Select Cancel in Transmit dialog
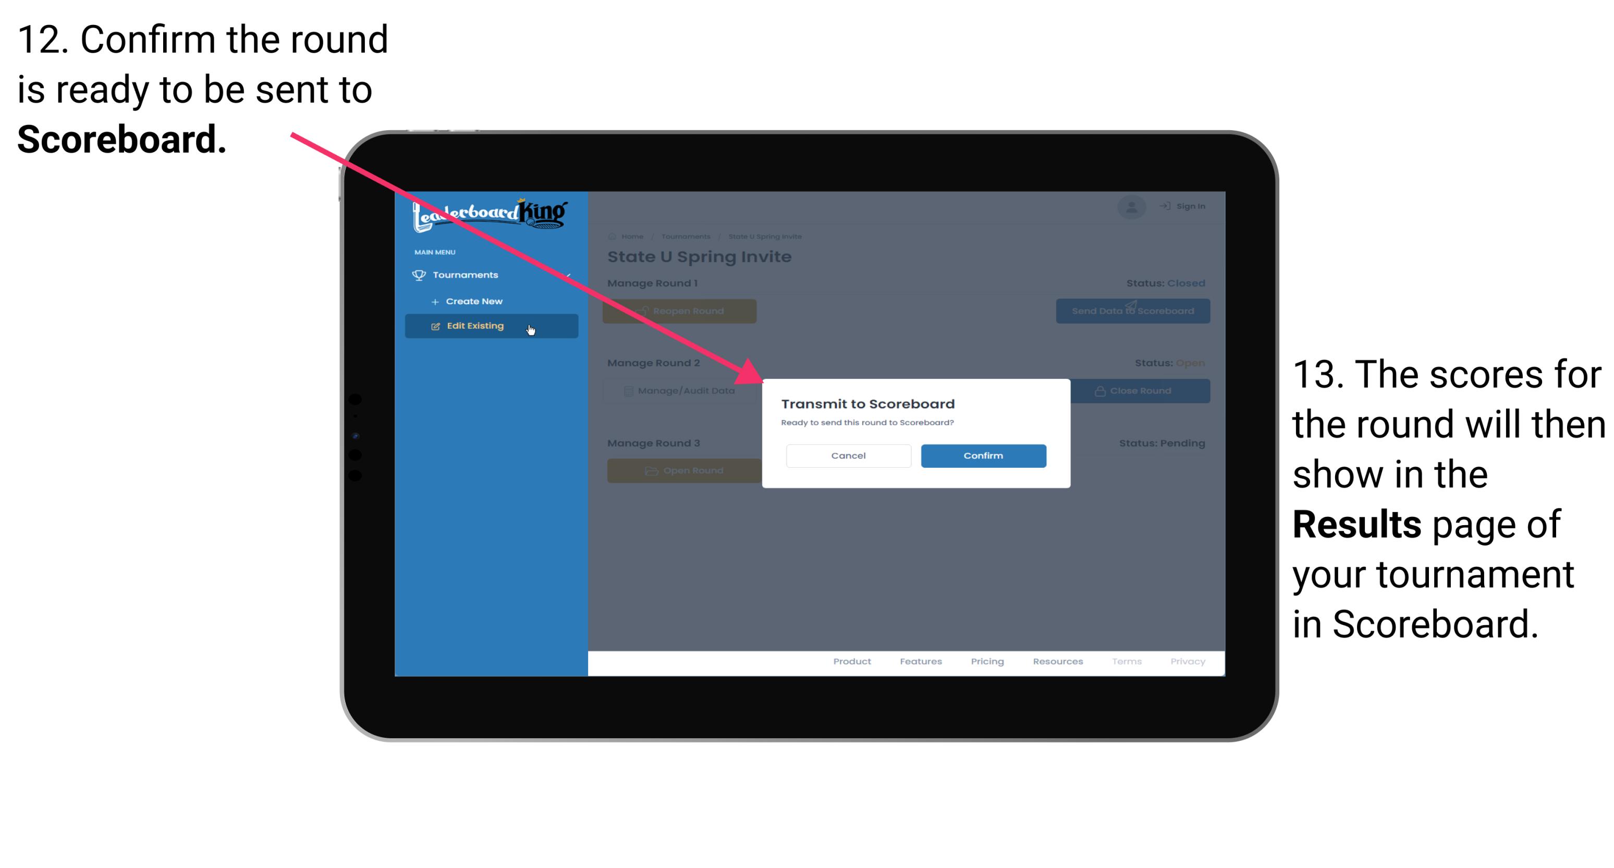Viewport: 1614px width, 868px height. click(x=847, y=454)
